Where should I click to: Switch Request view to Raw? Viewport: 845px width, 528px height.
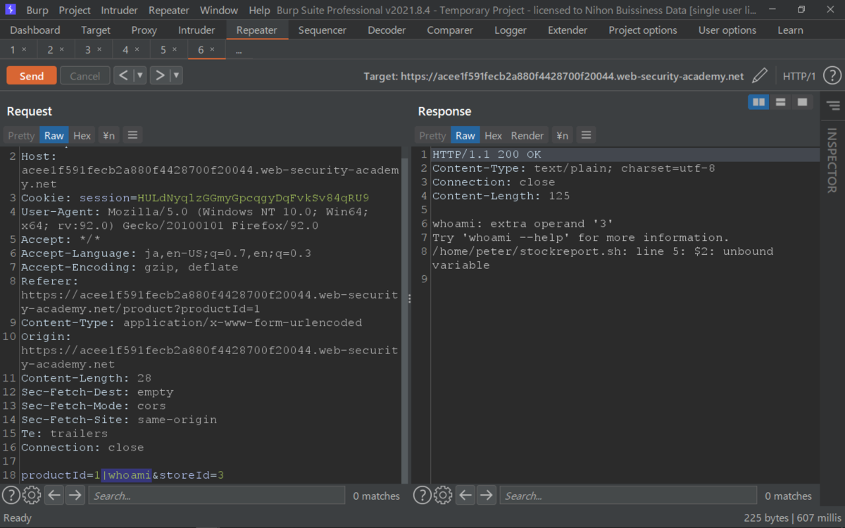pos(54,135)
